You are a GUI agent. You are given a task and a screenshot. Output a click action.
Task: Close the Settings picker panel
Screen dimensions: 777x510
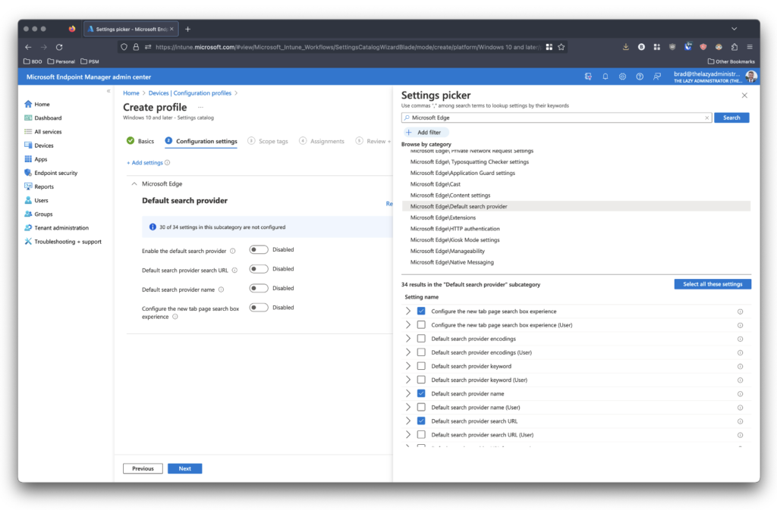[x=744, y=95]
